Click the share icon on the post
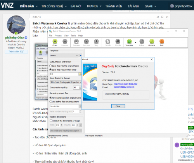194x163 pixels. pyautogui.click(x=158, y=17)
